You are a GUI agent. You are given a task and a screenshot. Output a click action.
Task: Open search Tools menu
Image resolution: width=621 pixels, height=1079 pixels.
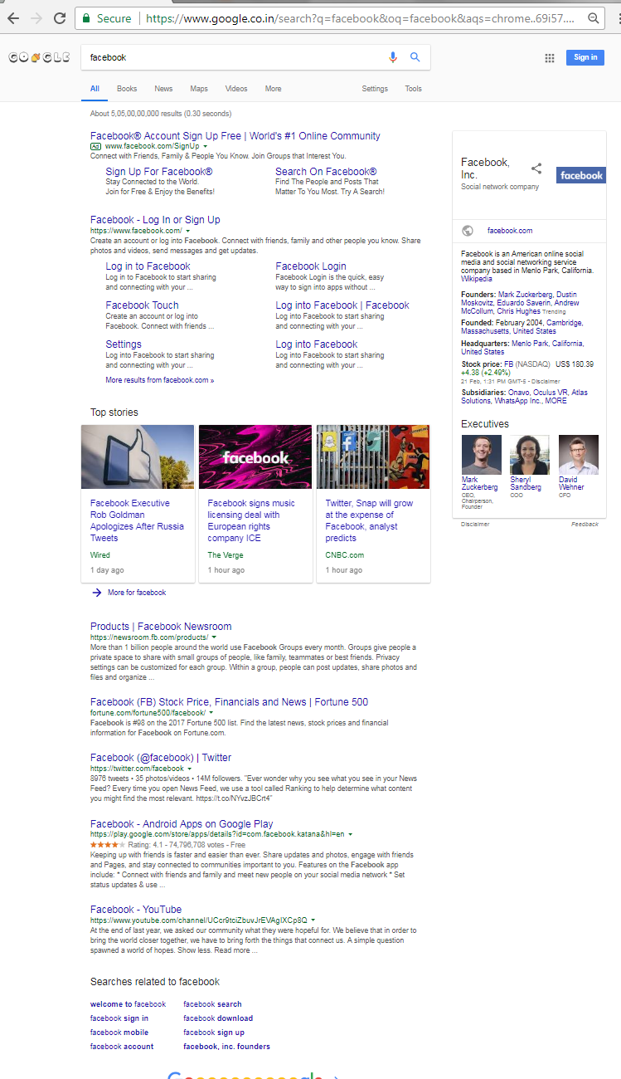coord(413,89)
